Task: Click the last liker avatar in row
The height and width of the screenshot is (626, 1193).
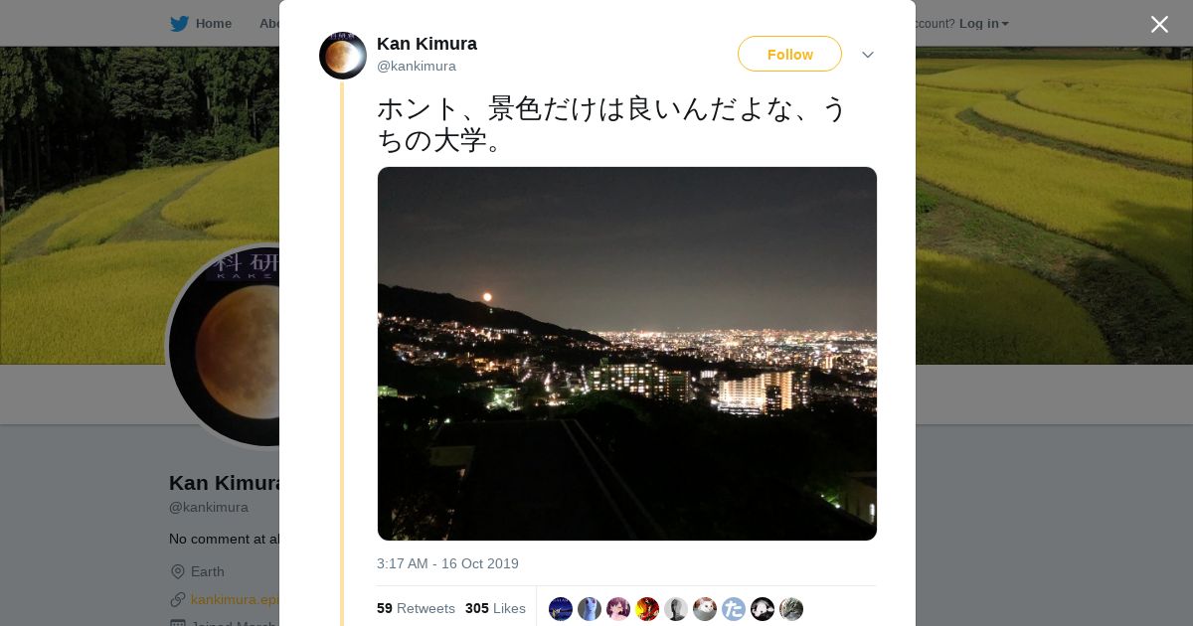Action: [791, 609]
